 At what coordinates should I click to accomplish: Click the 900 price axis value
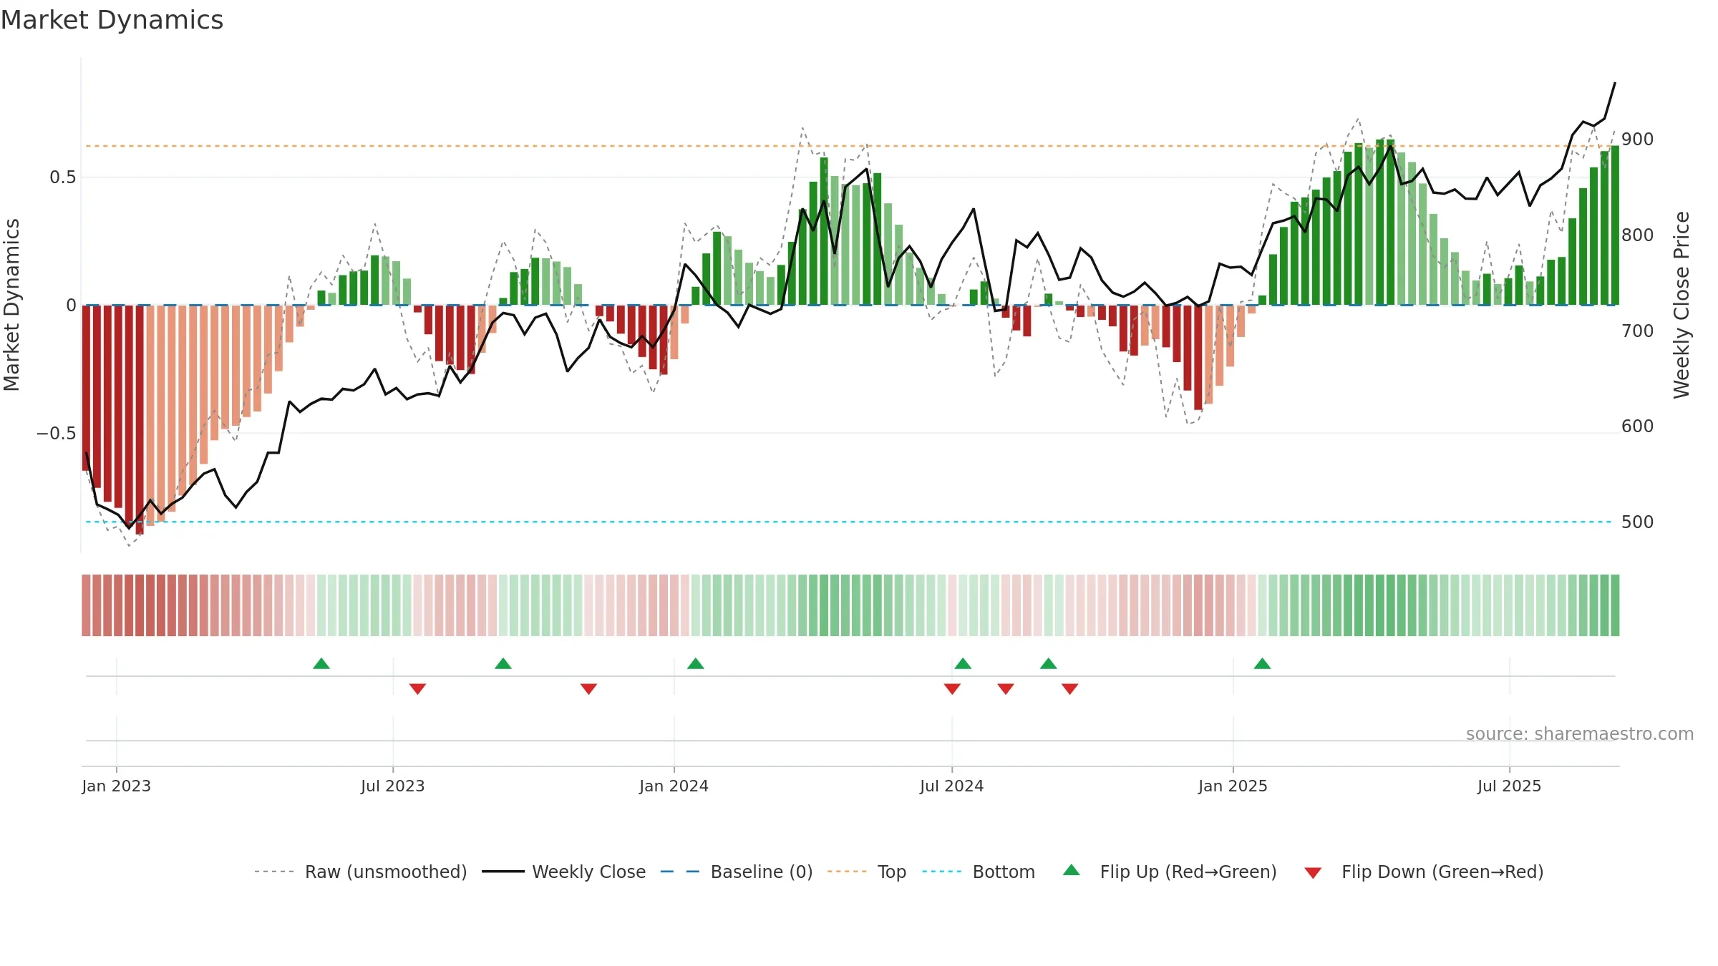[x=1638, y=140]
